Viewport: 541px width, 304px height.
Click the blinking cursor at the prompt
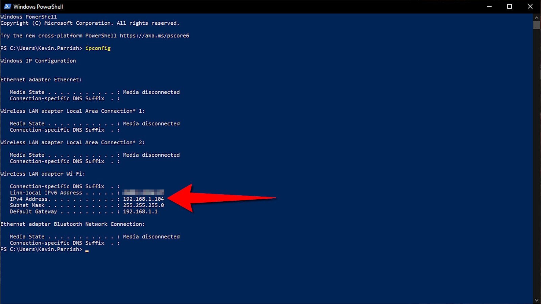pyautogui.click(x=87, y=251)
